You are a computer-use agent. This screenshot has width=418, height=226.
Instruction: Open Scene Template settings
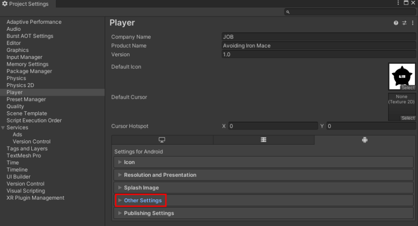pyautogui.click(x=27, y=113)
